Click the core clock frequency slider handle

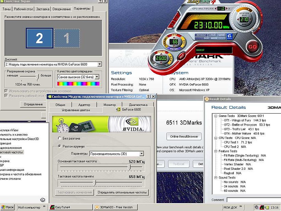point(129,167)
